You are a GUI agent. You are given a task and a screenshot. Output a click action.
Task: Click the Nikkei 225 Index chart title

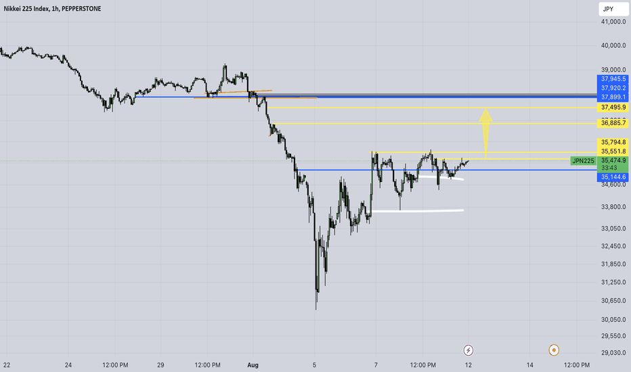click(x=52, y=8)
